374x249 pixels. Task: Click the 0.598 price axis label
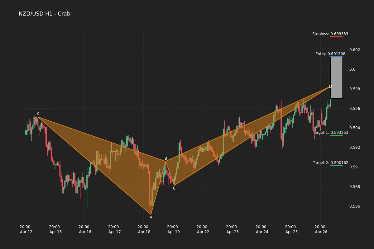tap(354, 89)
